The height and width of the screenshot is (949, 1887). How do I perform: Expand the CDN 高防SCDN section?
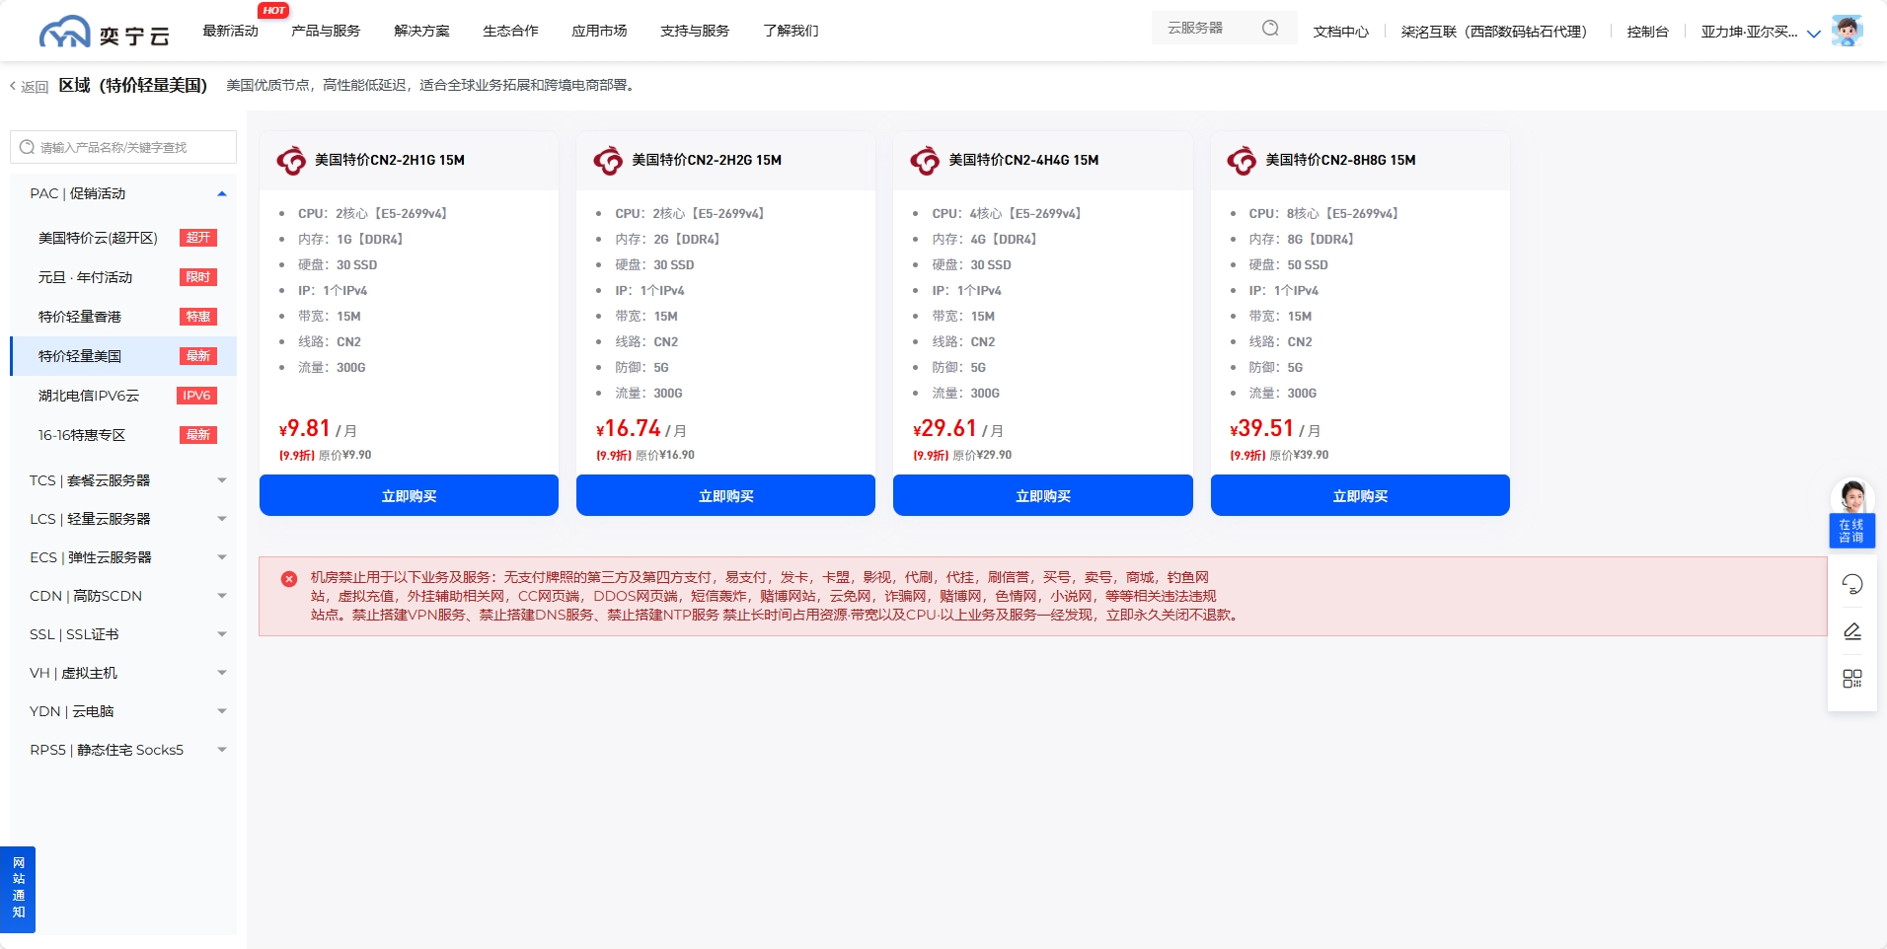tap(222, 596)
